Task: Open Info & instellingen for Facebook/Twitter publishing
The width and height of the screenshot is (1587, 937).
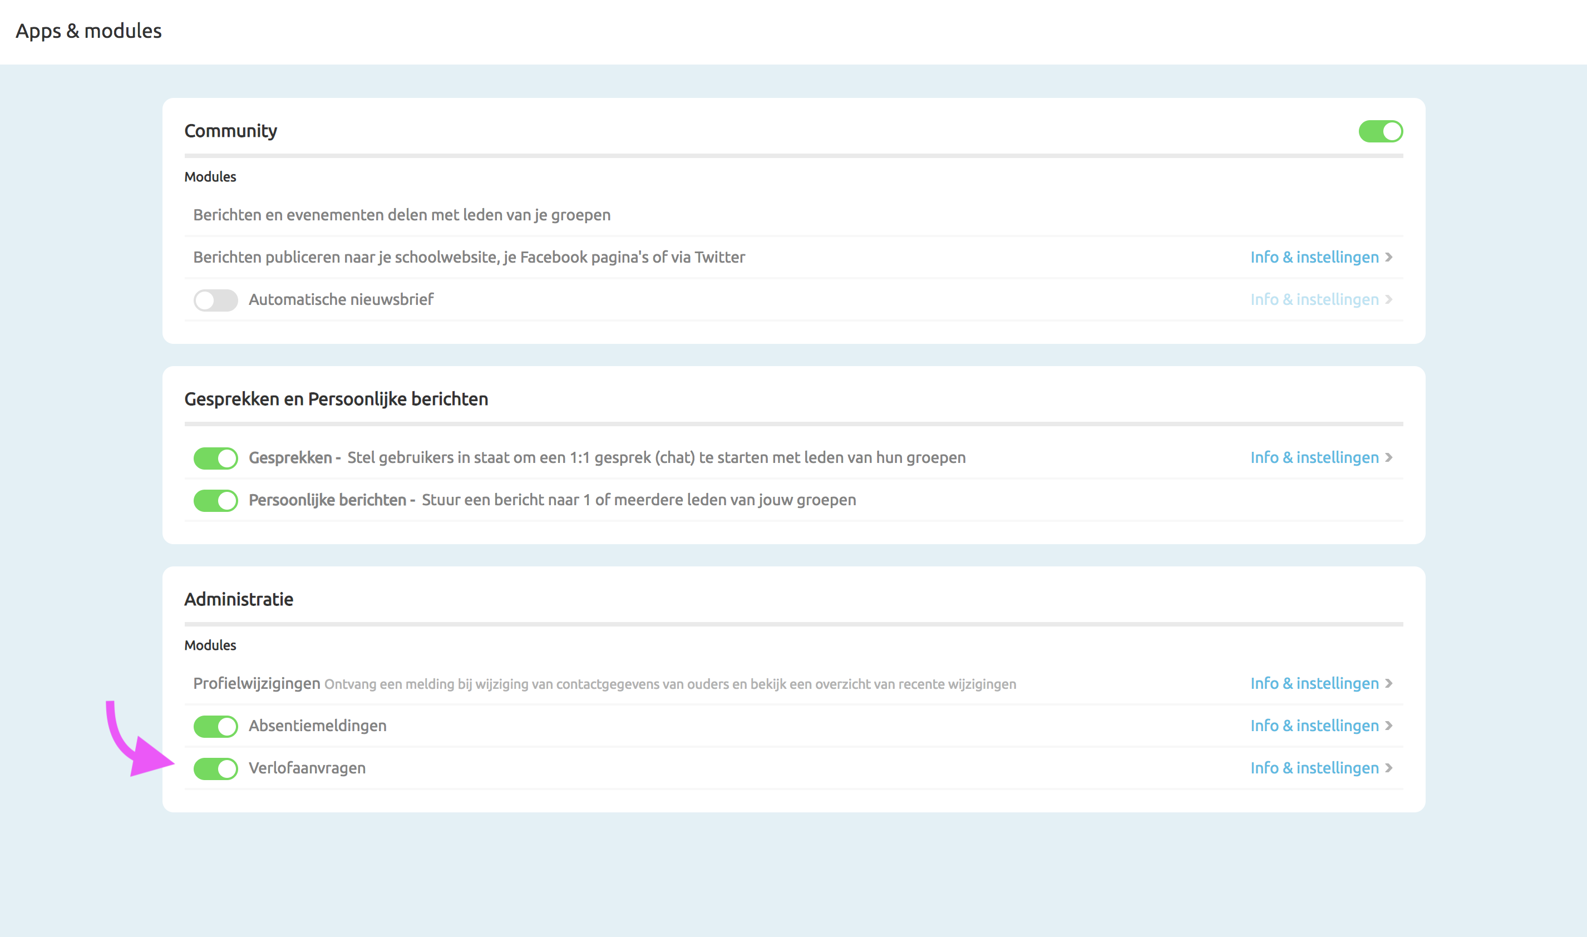Action: [x=1314, y=257]
